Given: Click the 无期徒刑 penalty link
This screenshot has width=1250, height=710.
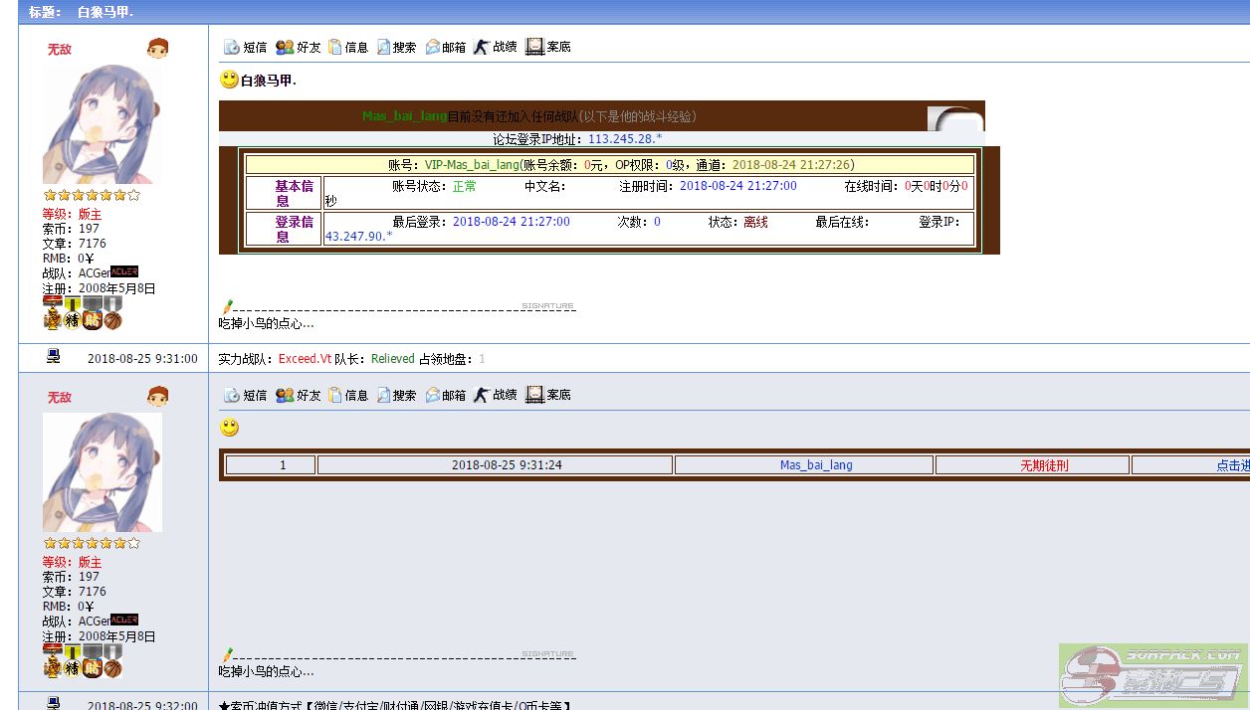Looking at the screenshot, I should (x=1044, y=465).
